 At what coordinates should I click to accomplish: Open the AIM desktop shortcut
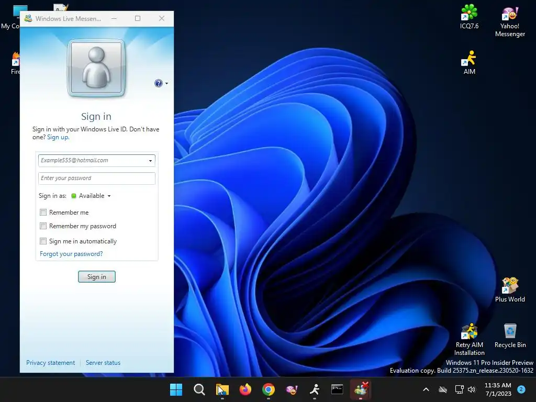click(469, 62)
